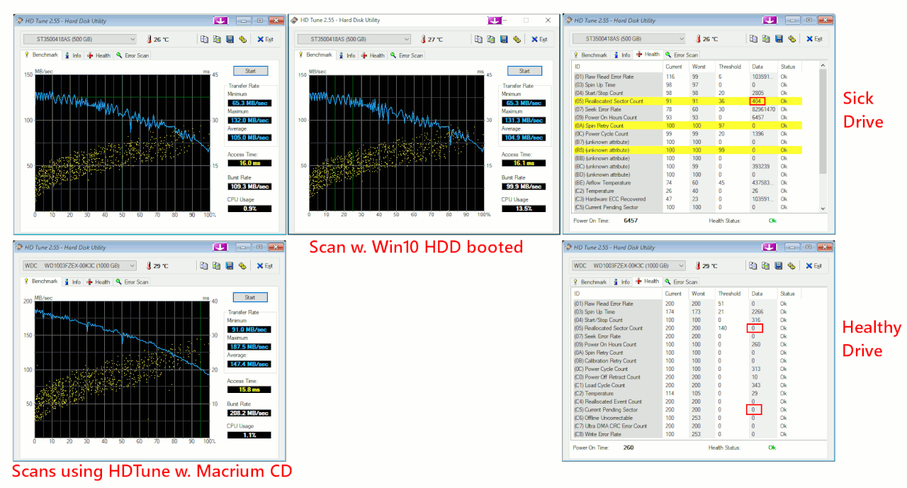Open Error Scan tab in 27 °C window
This screenshot has width=907, height=488.
point(407,55)
